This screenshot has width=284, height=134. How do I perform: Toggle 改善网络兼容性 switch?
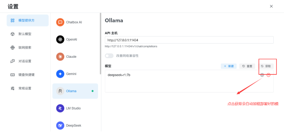click(x=109, y=56)
